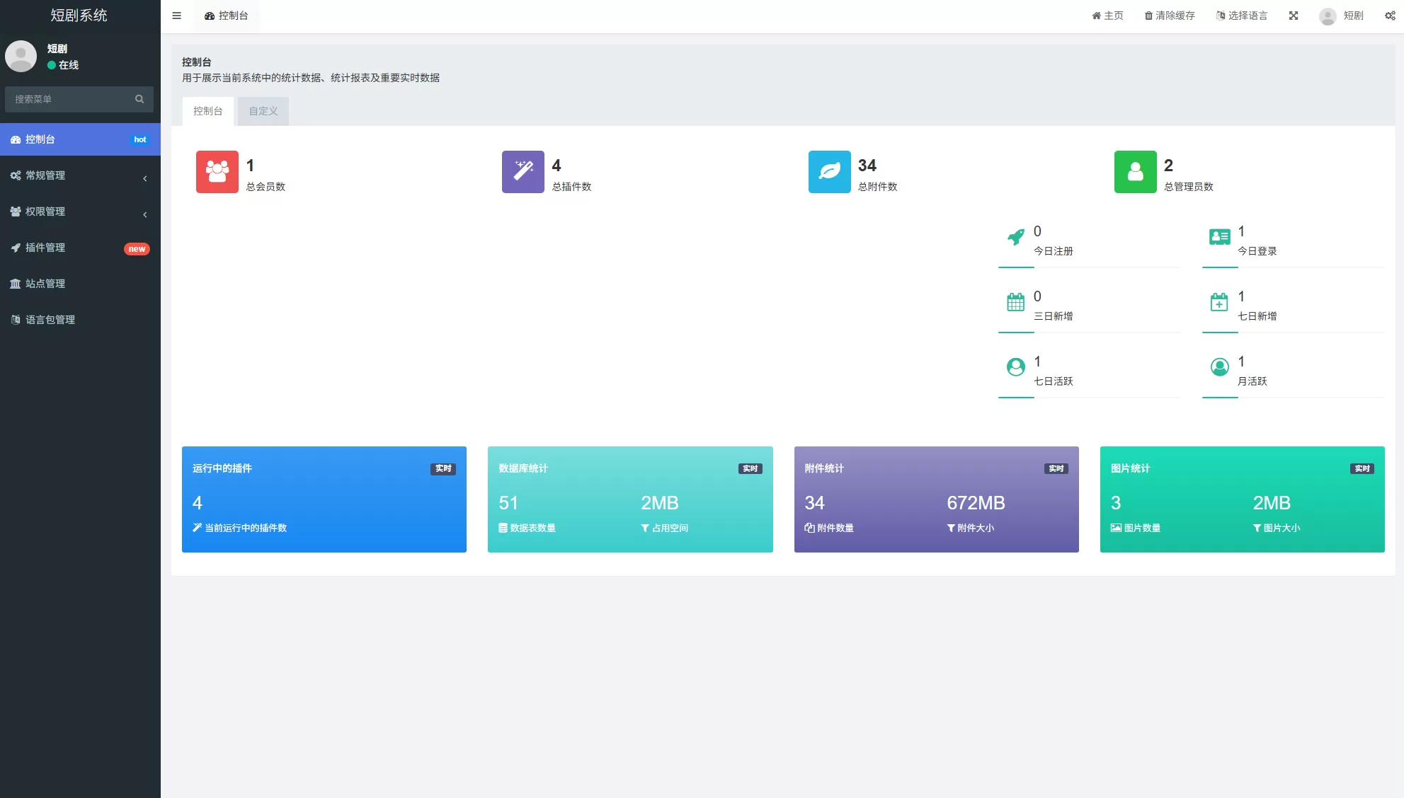Open the 选择语言 language dropdown
The image size is (1404, 798).
point(1241,16)
